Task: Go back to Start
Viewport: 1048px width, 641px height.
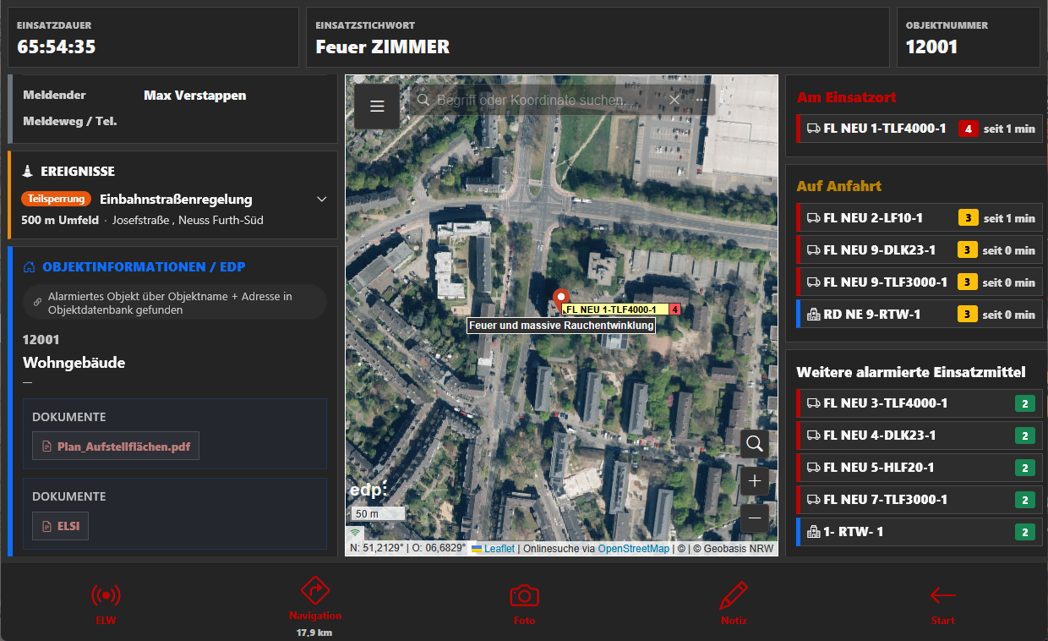Action: (942, 602)
